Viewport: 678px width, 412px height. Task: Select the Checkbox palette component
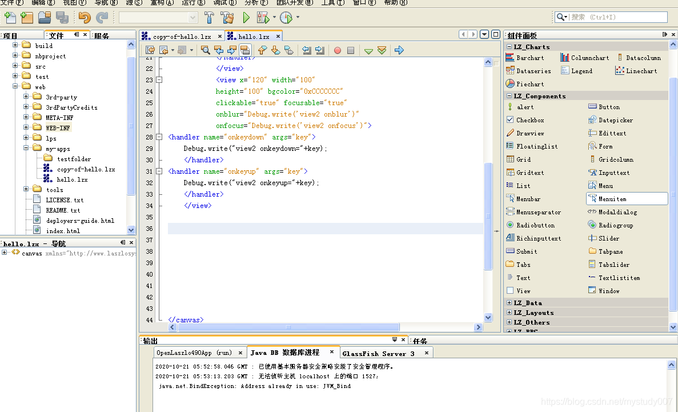pyautogui.click(x=525, y=121)
